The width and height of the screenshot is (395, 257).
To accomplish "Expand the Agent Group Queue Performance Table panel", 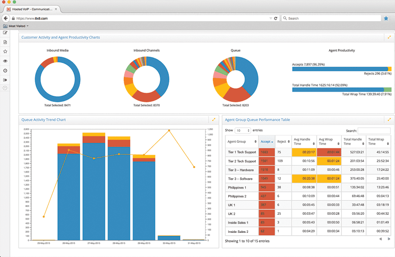I will [x=389, y=119].
